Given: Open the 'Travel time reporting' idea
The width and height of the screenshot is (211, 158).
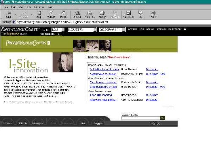Looking at the screenshot, I should (x=101, y=95).
